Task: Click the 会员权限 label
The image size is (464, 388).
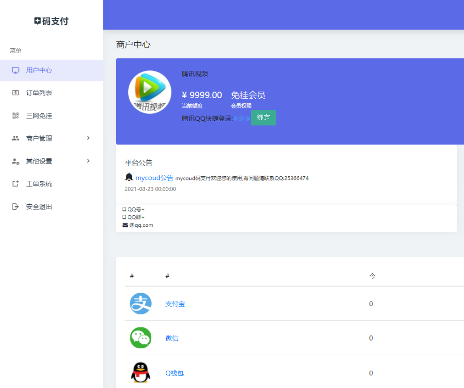Action: tap(241, 106)
